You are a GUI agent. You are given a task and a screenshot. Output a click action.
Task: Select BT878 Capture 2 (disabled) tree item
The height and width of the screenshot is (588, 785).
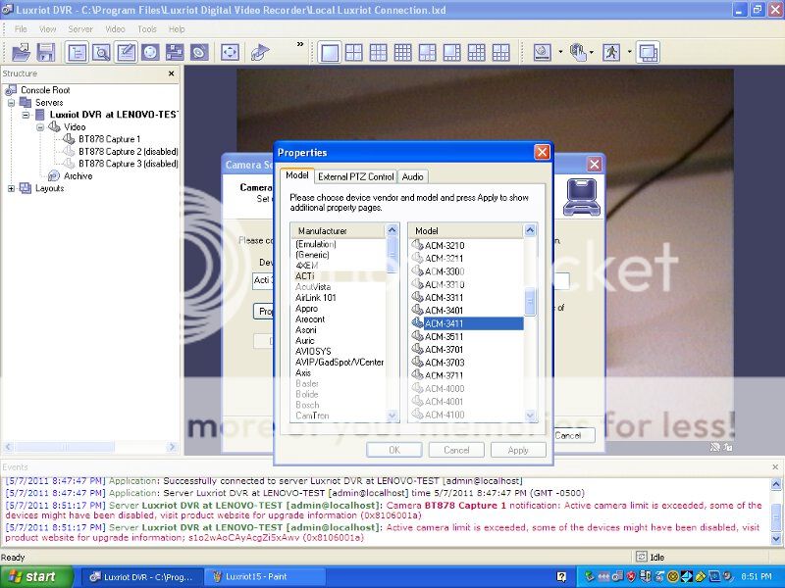(128, 152)
